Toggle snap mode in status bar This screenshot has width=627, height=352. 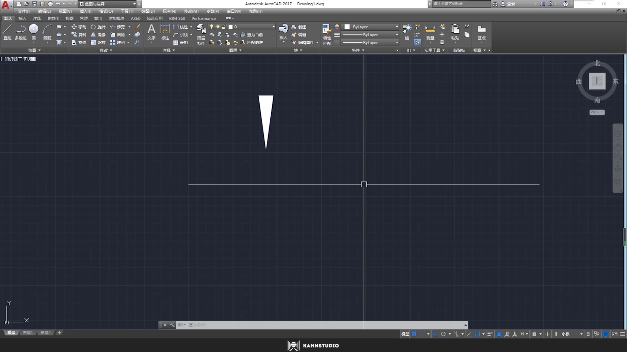point(422,334)
